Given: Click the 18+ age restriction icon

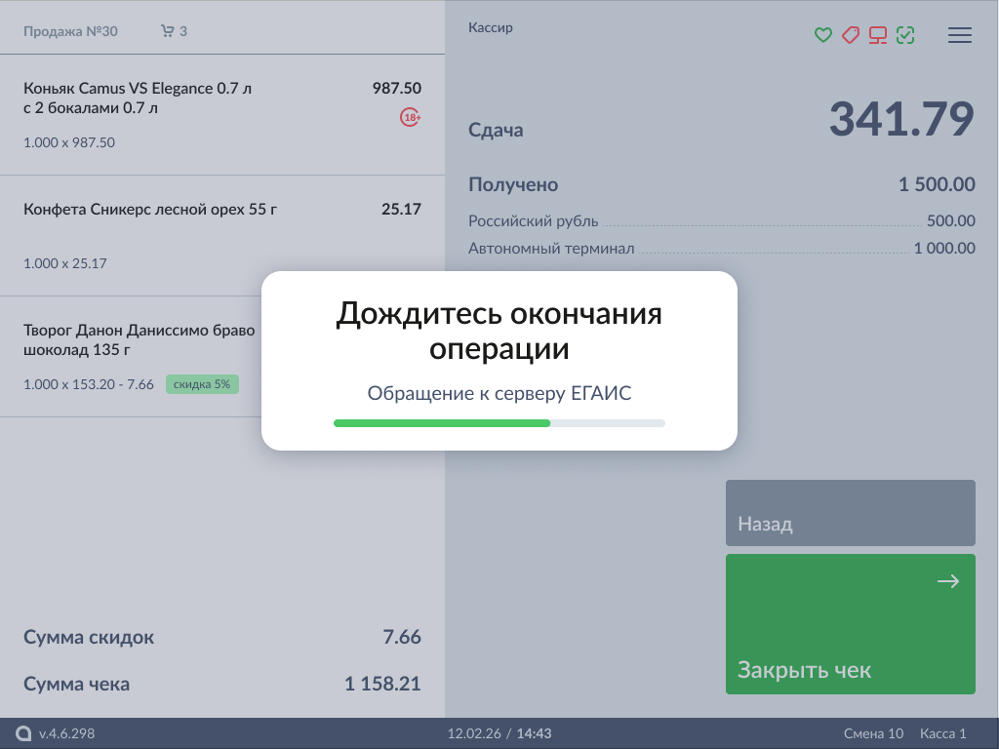Looking at the screenshot, I should [x=411, y=118].
